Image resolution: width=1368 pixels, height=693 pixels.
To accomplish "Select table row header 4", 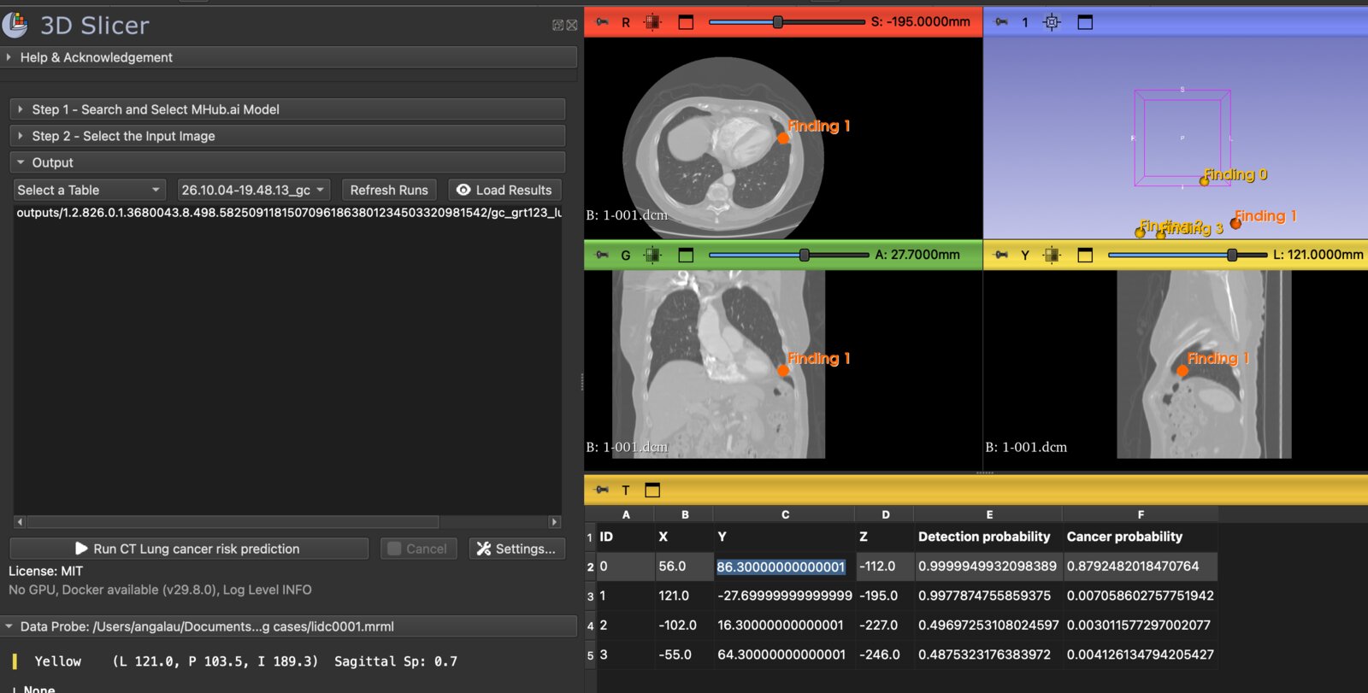I will (x=590, y=625).
